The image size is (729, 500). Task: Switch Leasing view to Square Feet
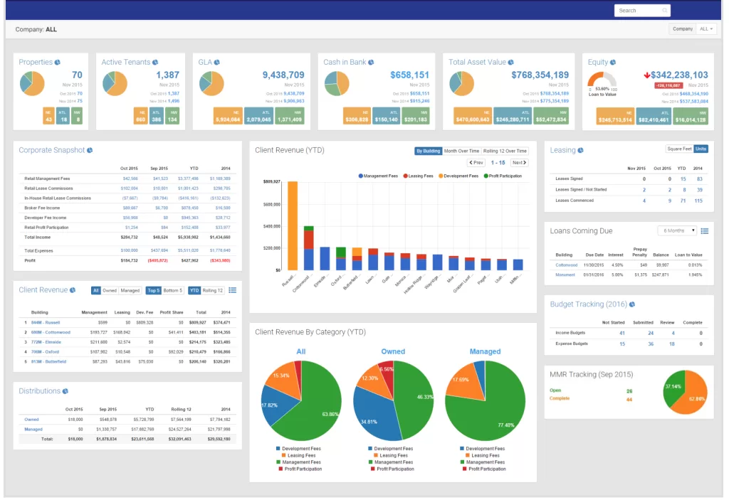pos(680,149)
